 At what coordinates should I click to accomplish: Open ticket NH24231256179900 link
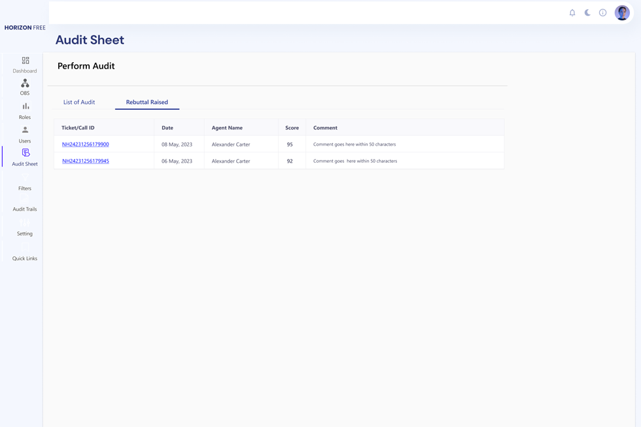[x=86, y=145]
